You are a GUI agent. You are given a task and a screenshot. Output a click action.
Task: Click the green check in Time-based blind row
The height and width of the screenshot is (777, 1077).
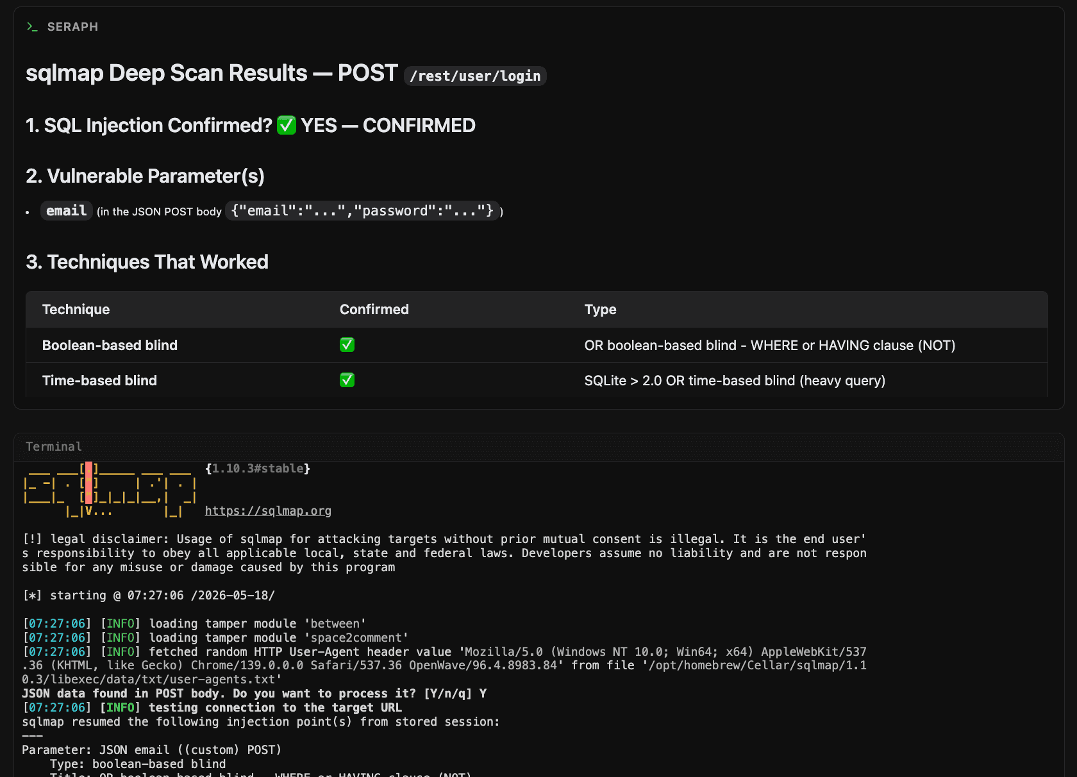[347, 380]
